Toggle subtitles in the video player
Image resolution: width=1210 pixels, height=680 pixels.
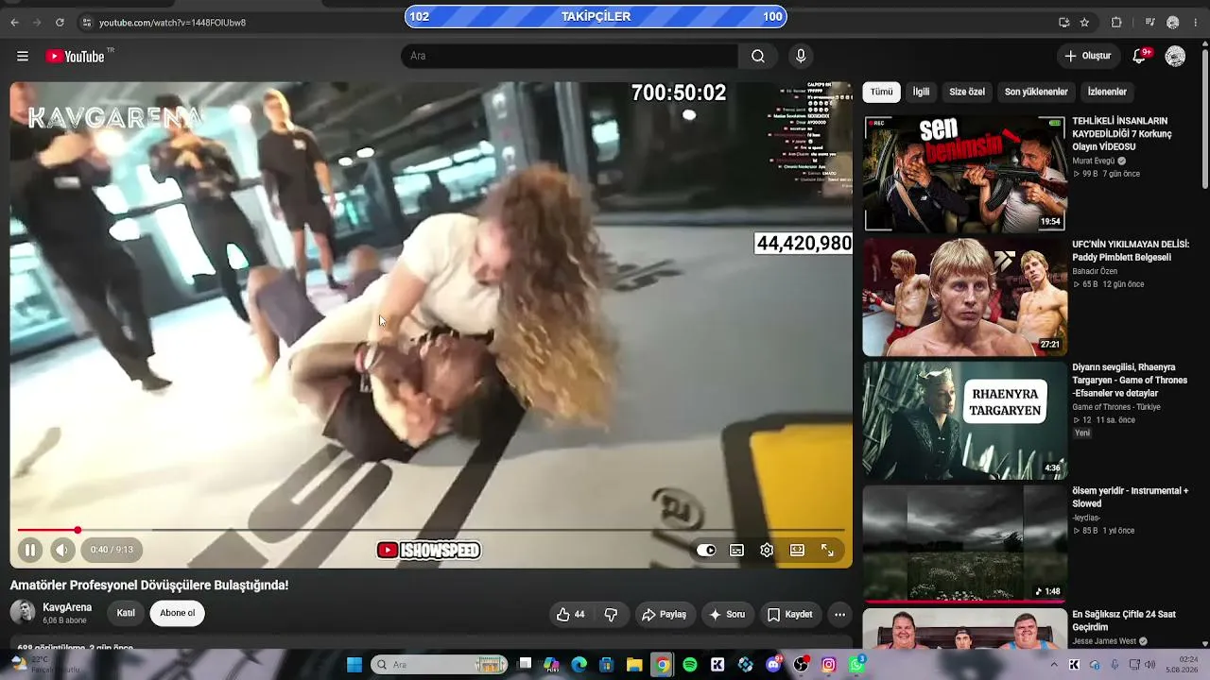[736, 550]
